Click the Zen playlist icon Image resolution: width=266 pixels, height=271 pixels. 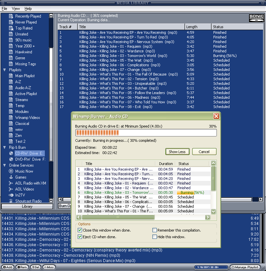(x=11, y=135)
